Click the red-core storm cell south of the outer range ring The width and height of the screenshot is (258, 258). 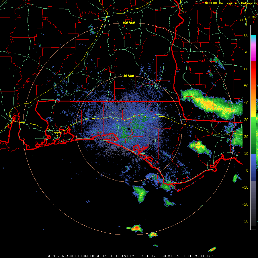(136, 228)
